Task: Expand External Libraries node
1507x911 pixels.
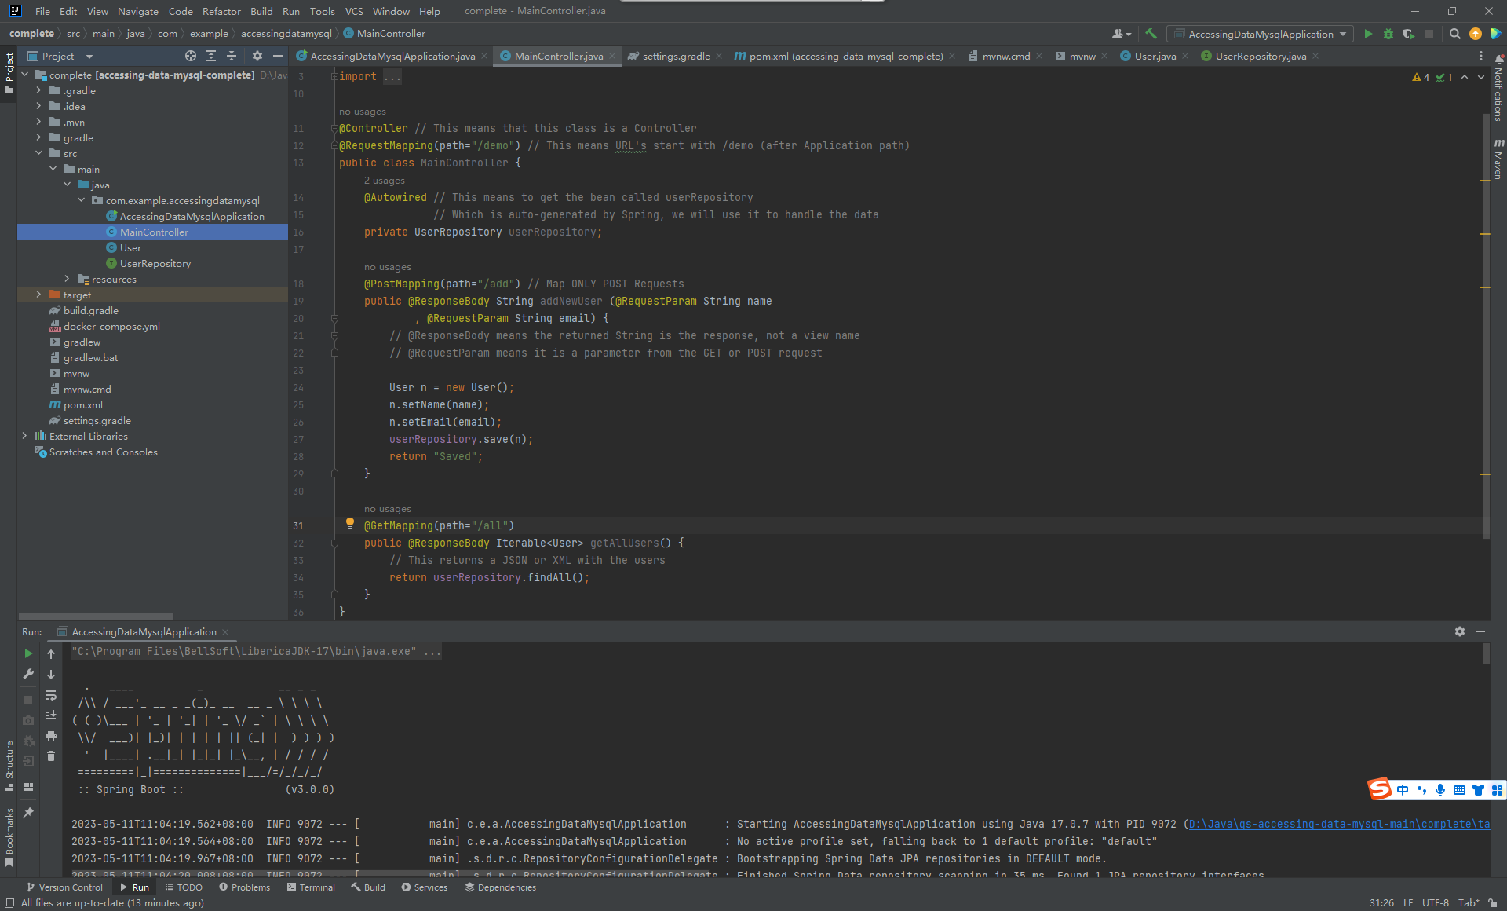Action: tap(24, 436)
